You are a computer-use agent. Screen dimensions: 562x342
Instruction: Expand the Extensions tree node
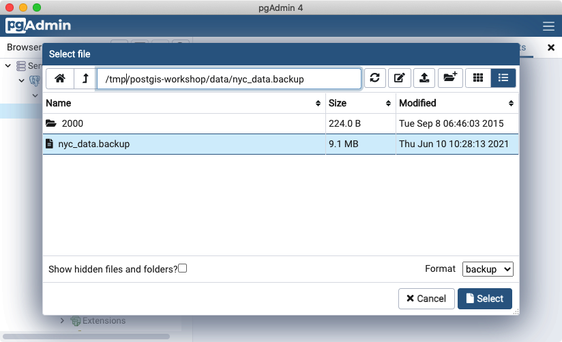[63, 320]
